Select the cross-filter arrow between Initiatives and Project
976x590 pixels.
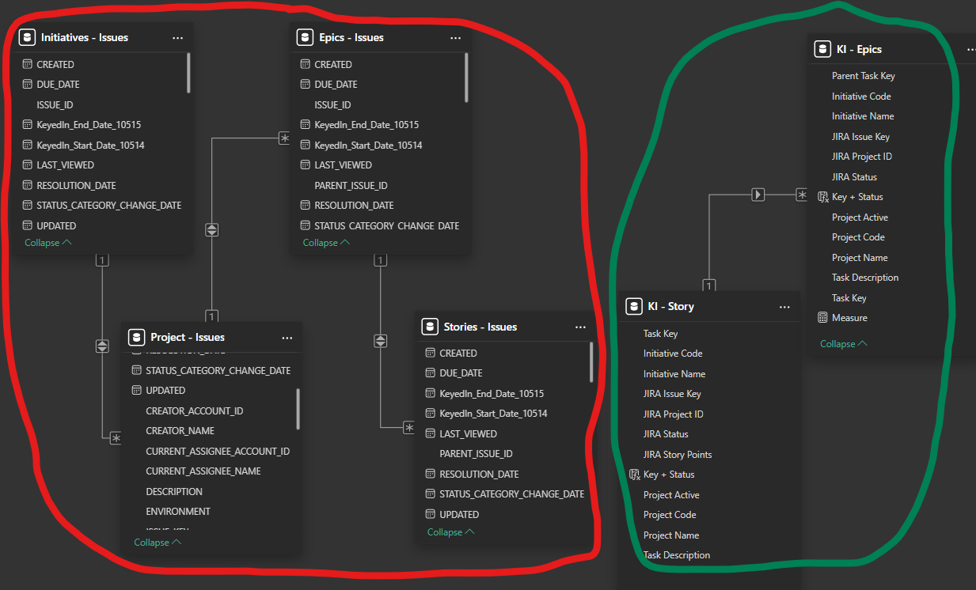point(102,346)
